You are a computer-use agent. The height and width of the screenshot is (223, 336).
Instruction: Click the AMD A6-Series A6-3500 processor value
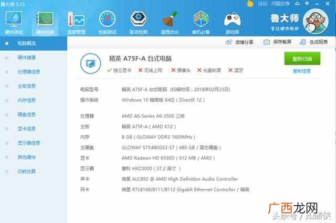pos(153,116)
